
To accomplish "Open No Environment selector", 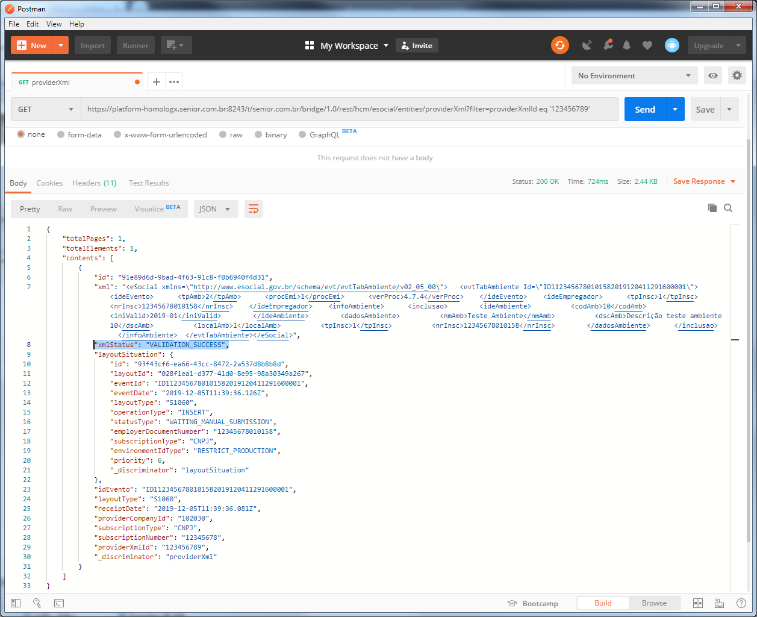I will point(634,75).
